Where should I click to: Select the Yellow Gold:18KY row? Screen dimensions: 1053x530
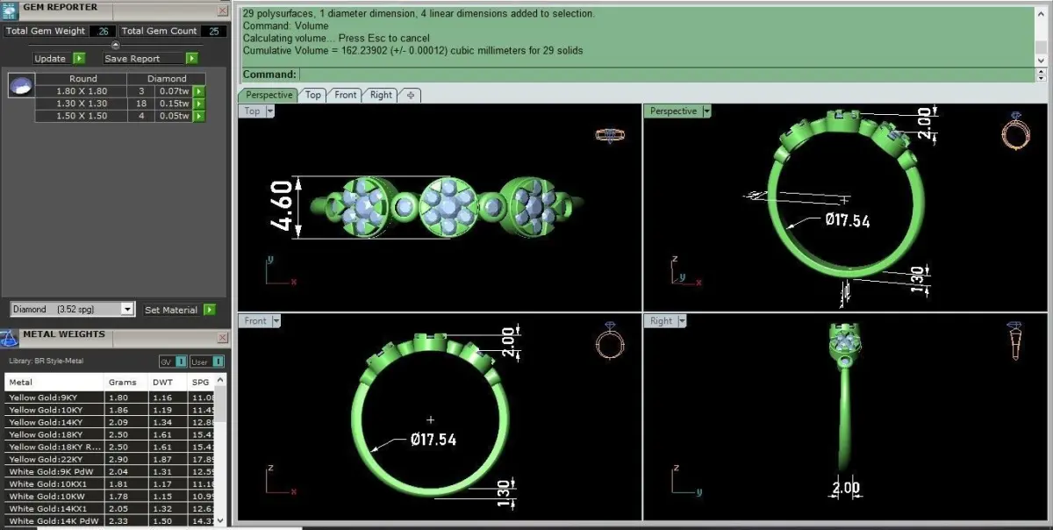pyautogui.click(x=110, y=434)
